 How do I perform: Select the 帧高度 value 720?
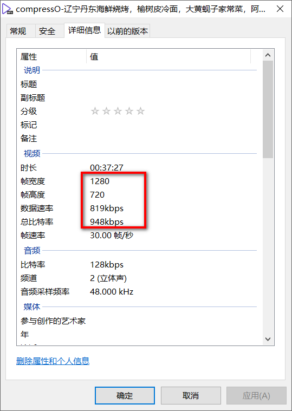click(x=98, y=195)
